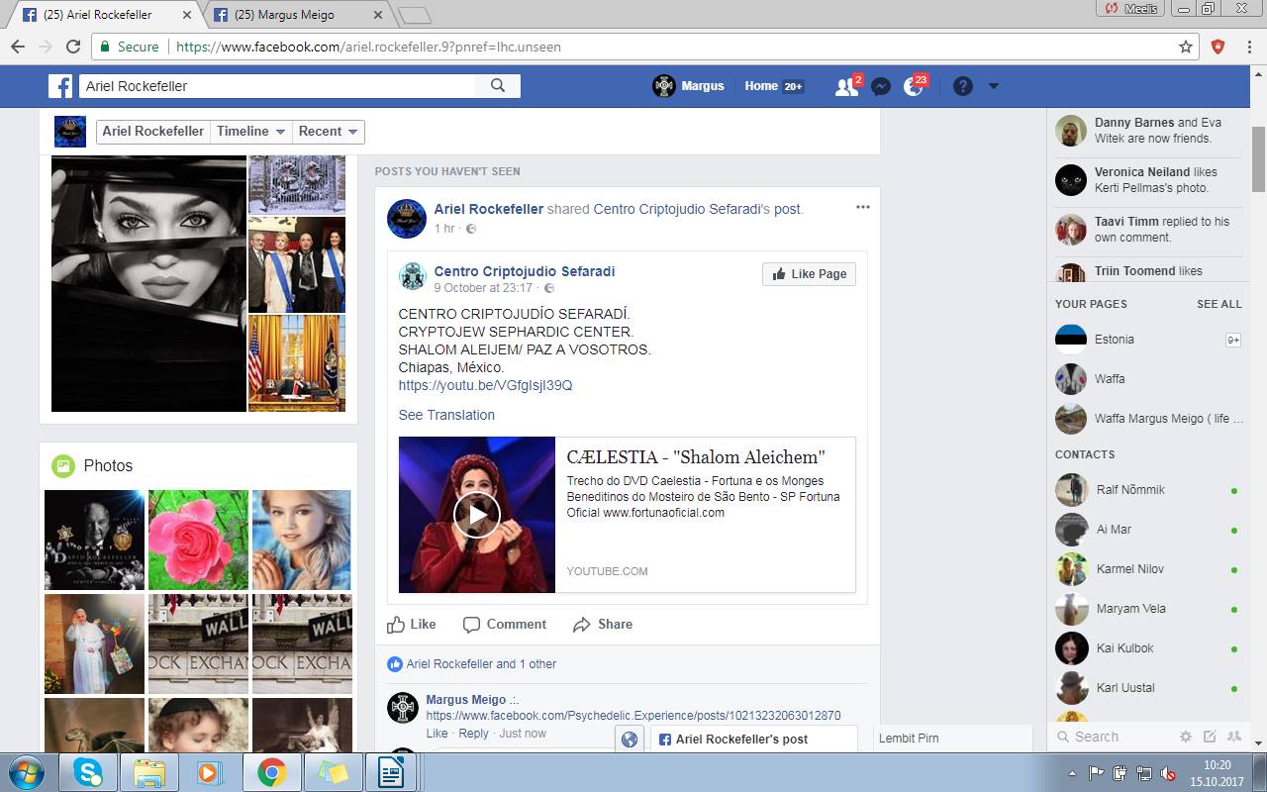Open the Photos section header

108,466
